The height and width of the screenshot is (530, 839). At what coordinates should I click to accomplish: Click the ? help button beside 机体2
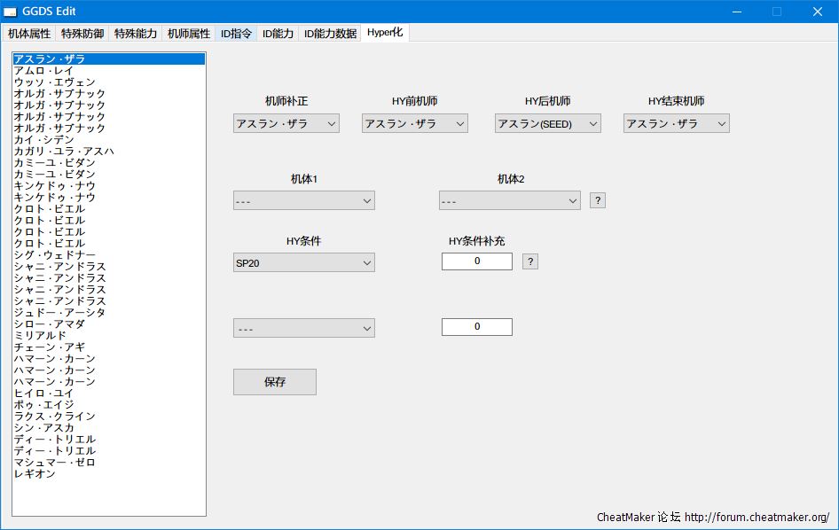pos(598,201)
